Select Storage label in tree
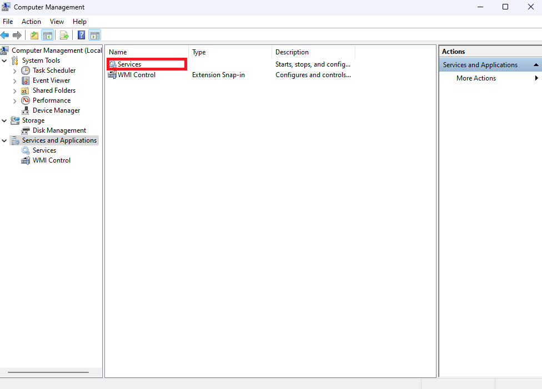The image size is (542, 389). tap(33, 120)
